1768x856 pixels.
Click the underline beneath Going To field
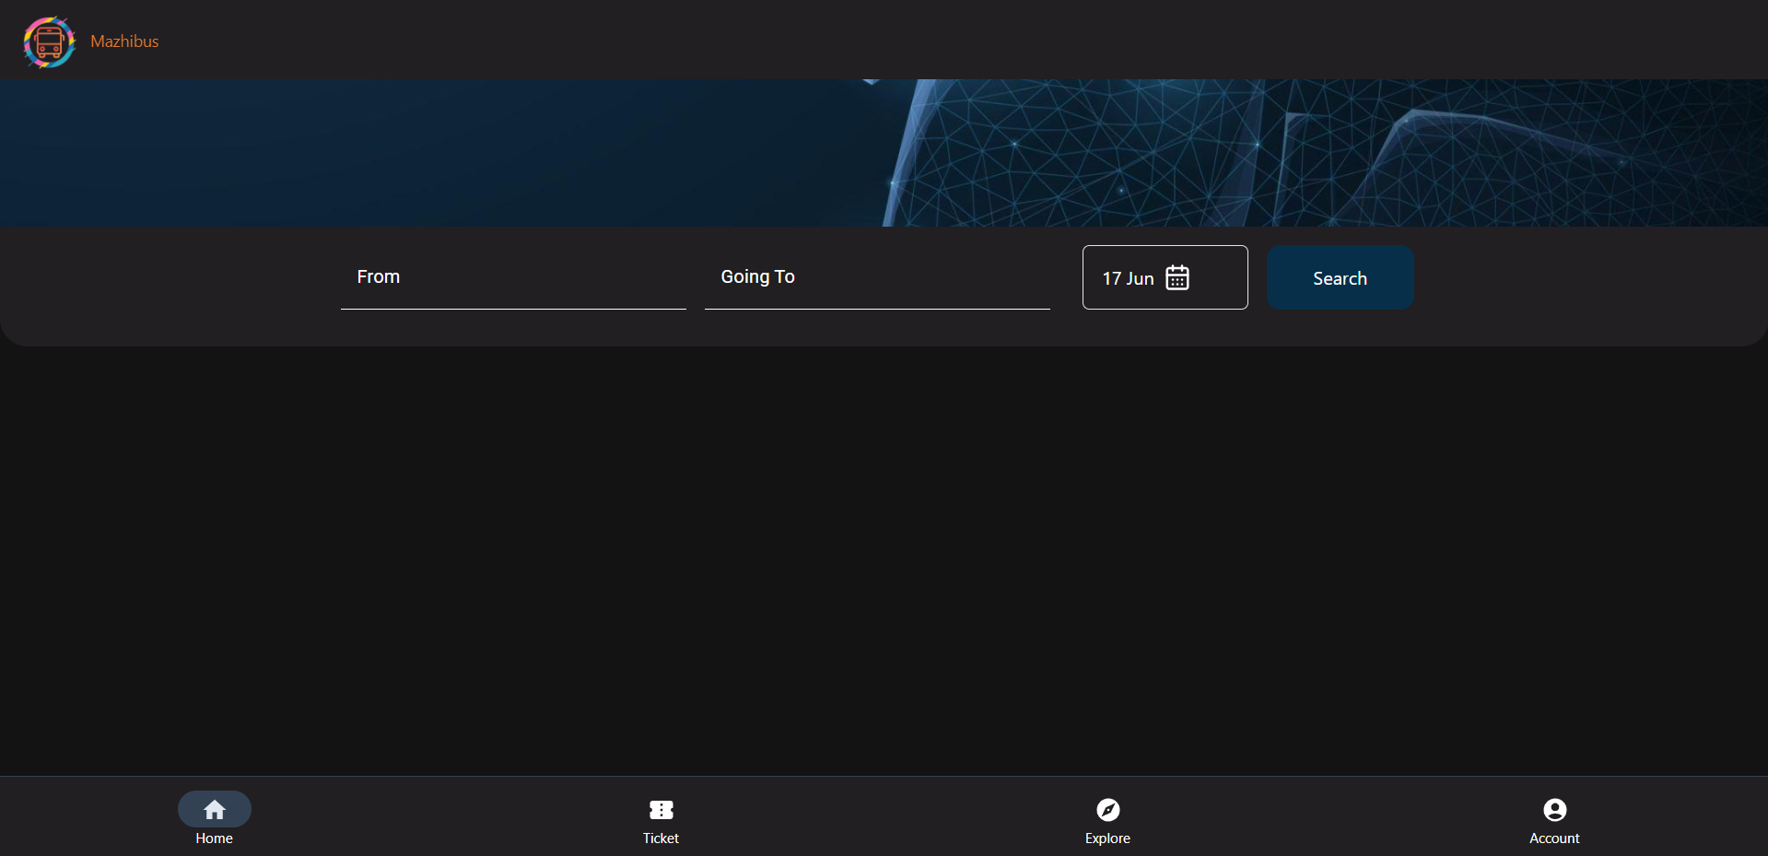point(876,309)
